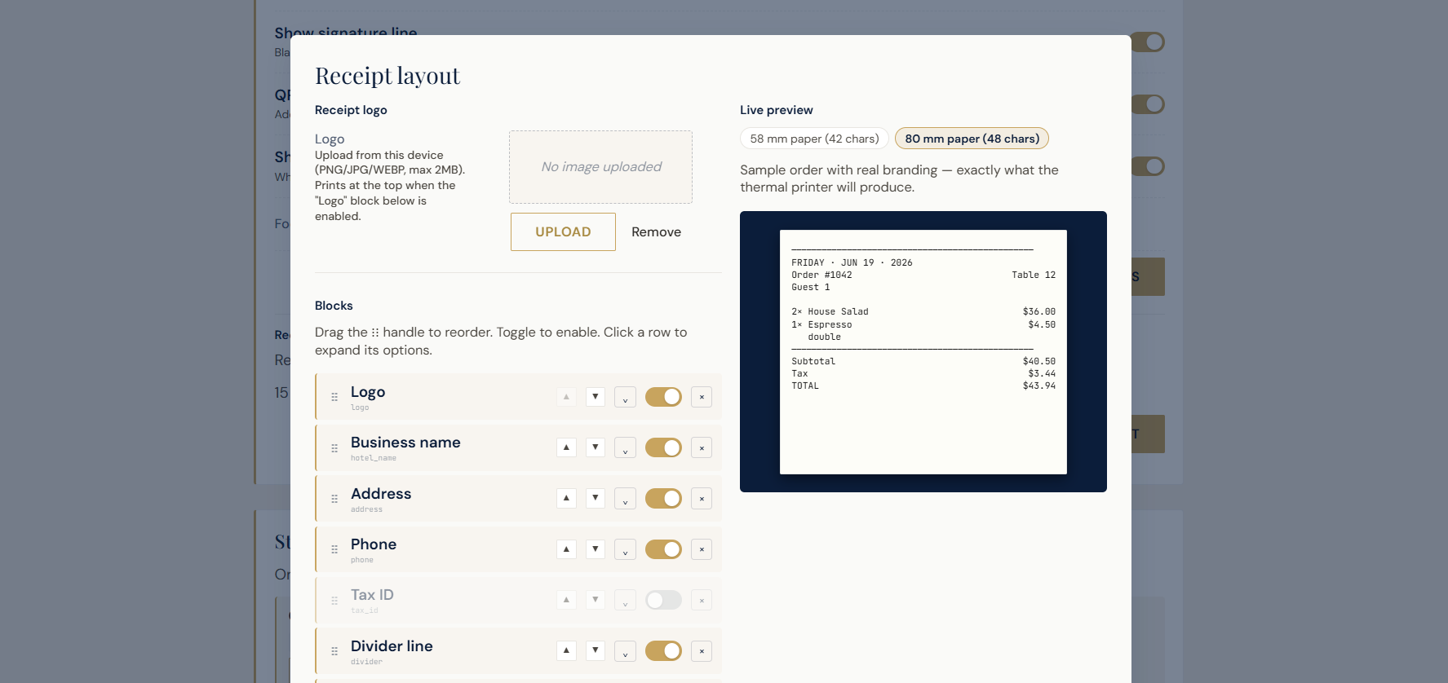1448x683 pixels.
Task: Move Divider line block up
Action: [566, 650]
